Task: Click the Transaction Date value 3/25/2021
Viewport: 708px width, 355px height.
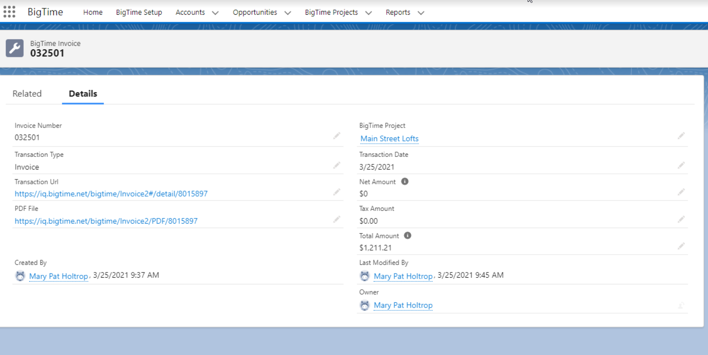Action: tap(377, 167)
